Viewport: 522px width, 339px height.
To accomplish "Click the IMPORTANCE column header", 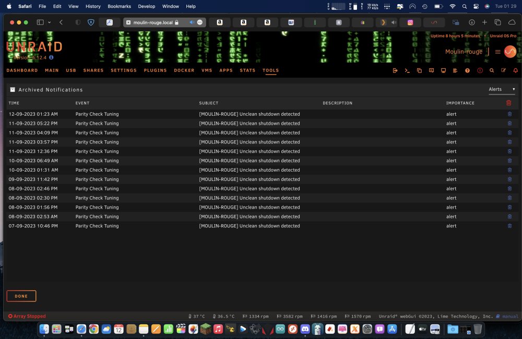I will click(460, 103).
